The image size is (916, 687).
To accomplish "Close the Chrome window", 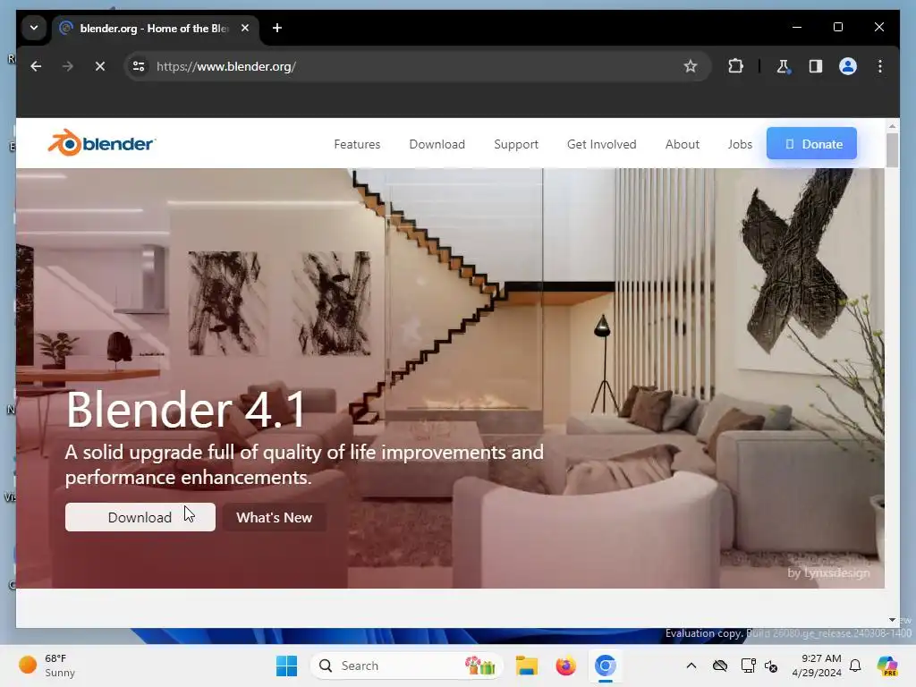I will tap(878, 27).
